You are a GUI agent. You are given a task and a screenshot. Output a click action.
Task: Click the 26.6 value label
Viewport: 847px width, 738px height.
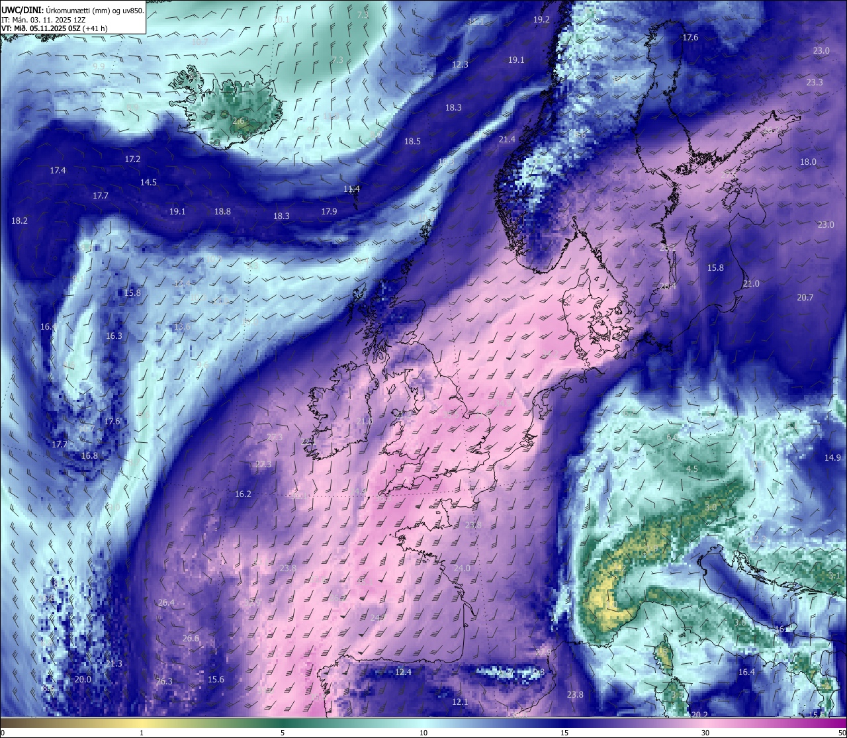click(x=191, y=639)
